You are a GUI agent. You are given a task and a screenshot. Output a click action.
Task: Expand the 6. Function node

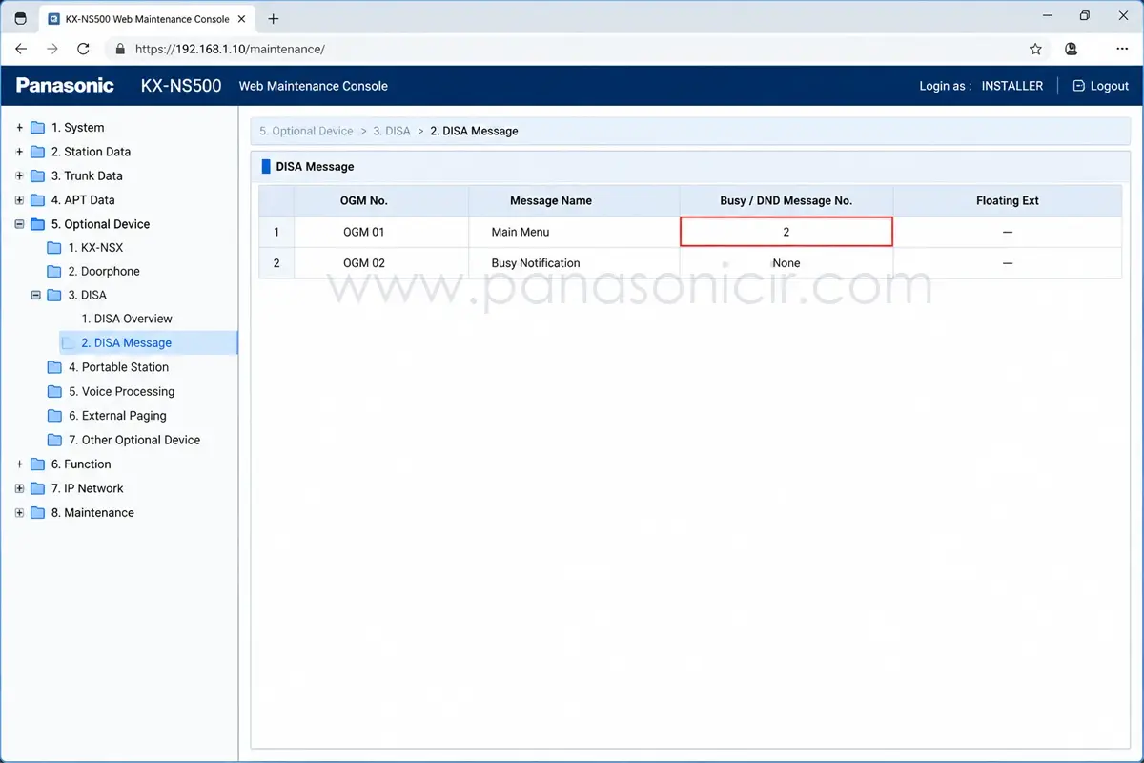pyautogui.click(x=20, y=464)
